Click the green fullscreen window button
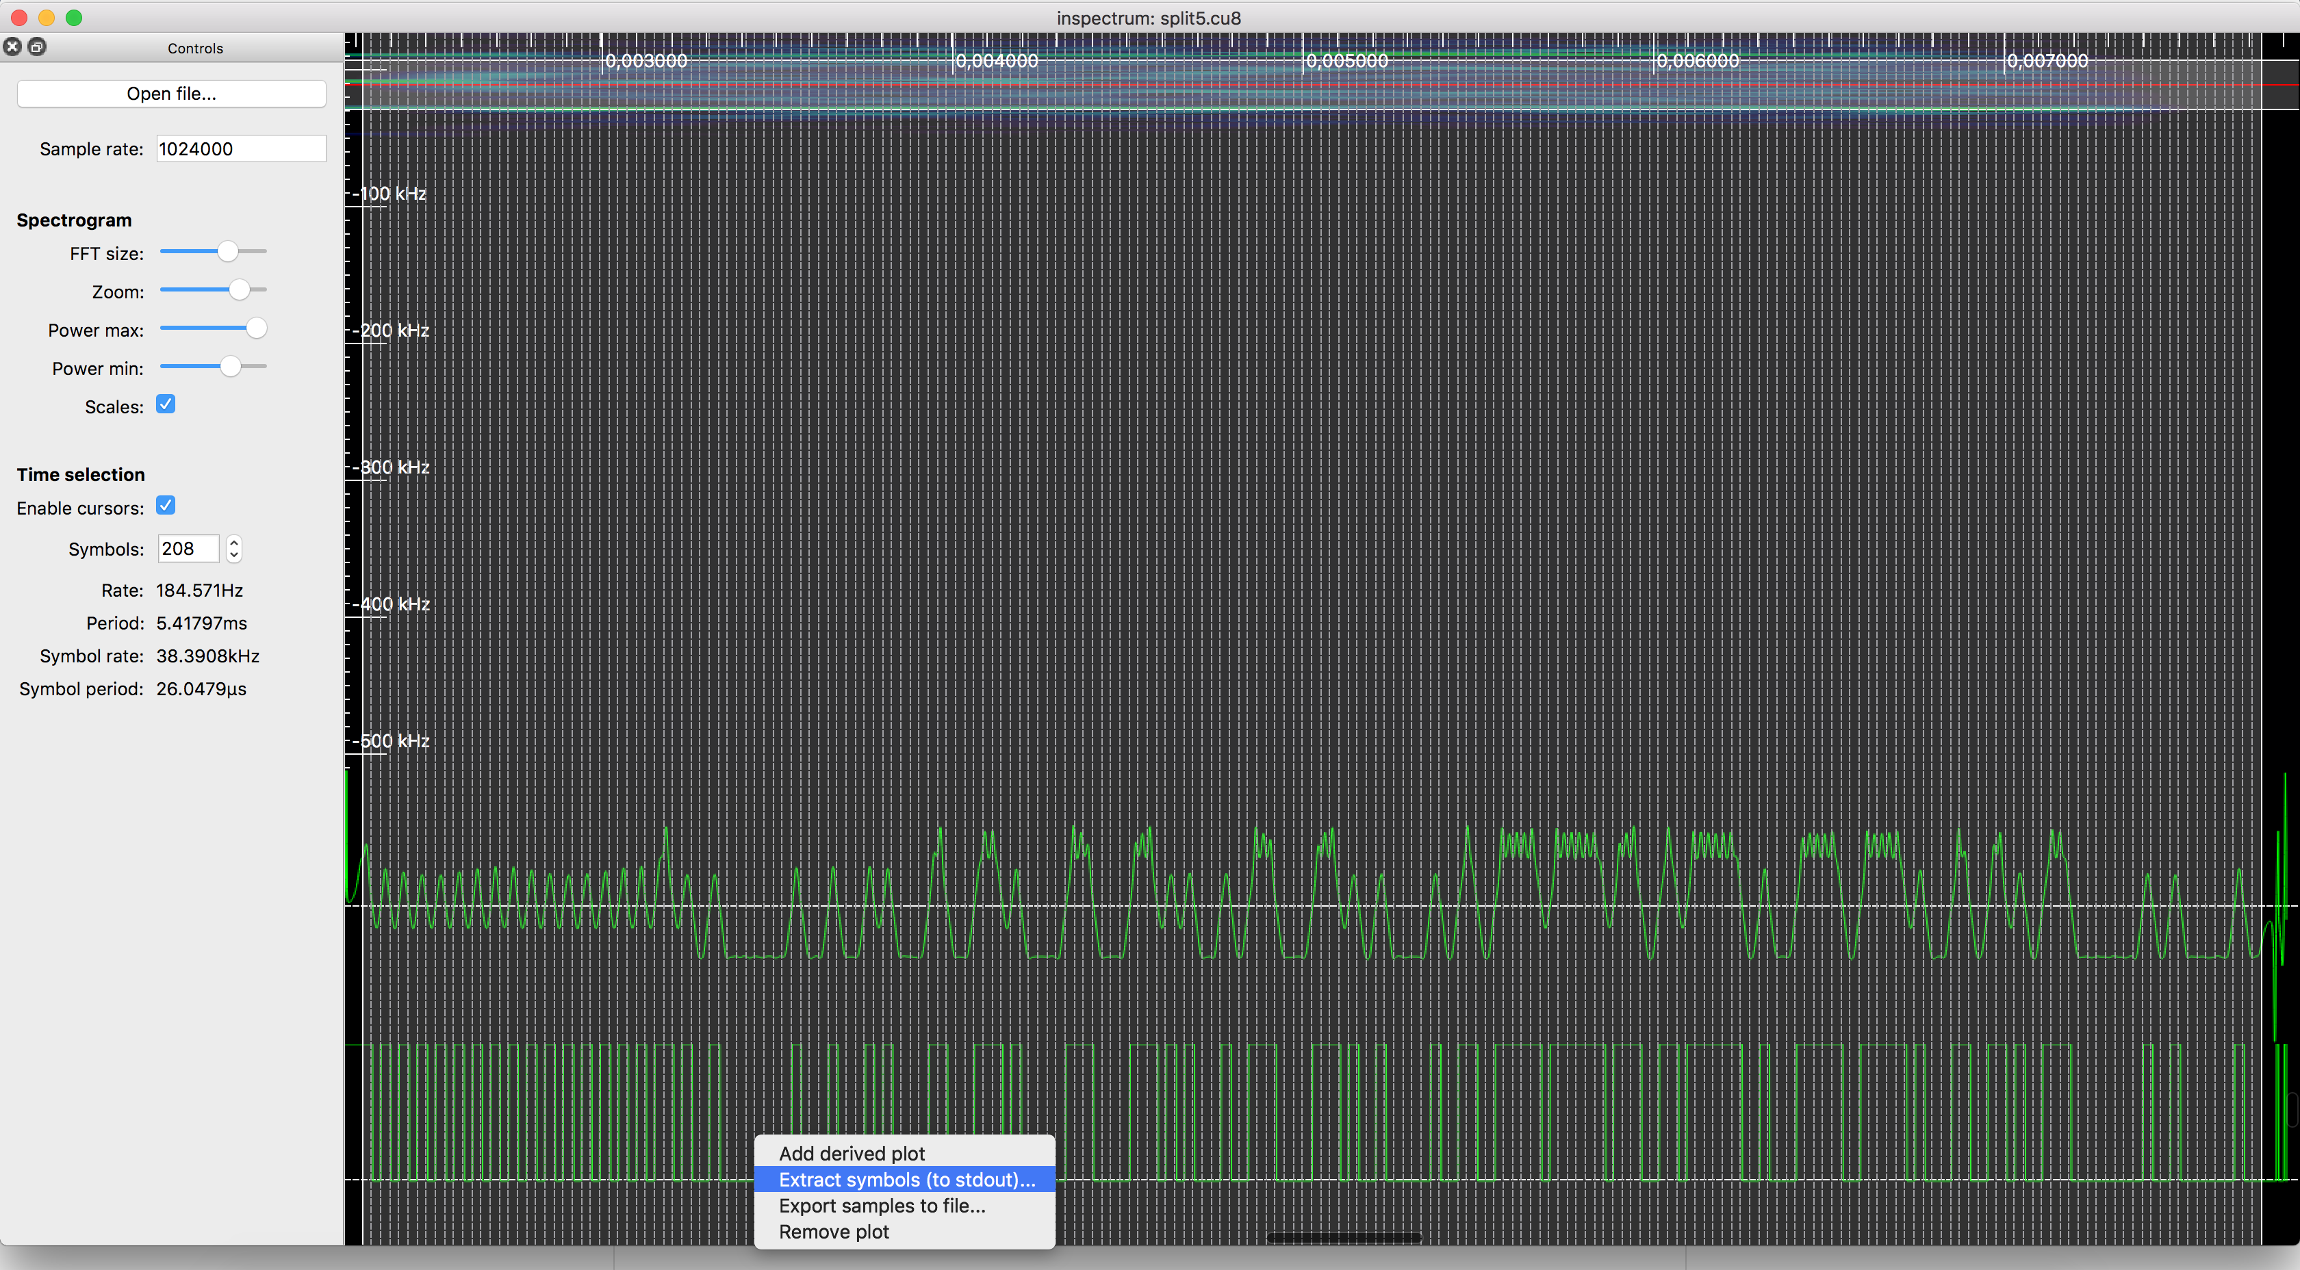The height and width of the screenshot is (1270, 2300). (74, 18)
